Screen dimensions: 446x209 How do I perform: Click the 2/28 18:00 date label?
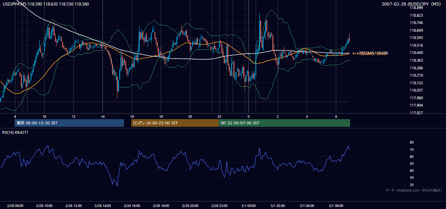click(161, 206)
